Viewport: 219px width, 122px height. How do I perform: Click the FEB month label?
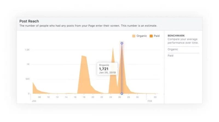pos(150,101)
